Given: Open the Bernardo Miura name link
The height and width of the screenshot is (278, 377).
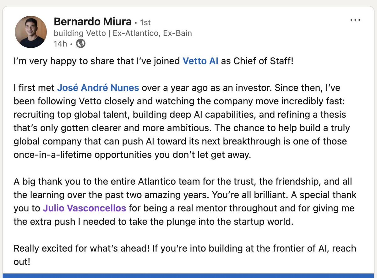Looking at the screenshot, I should point(93,22).
